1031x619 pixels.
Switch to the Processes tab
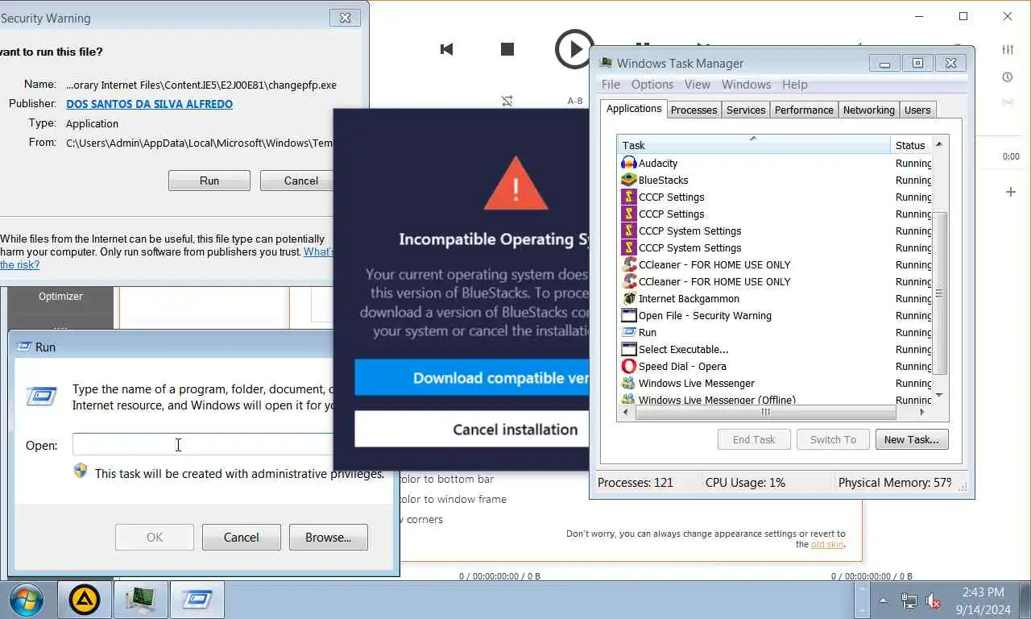coord(694,110)
